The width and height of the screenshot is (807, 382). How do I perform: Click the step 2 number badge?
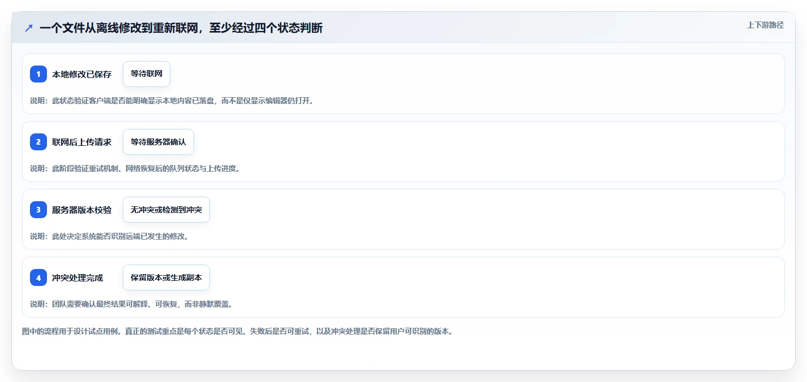pos(38,142)
